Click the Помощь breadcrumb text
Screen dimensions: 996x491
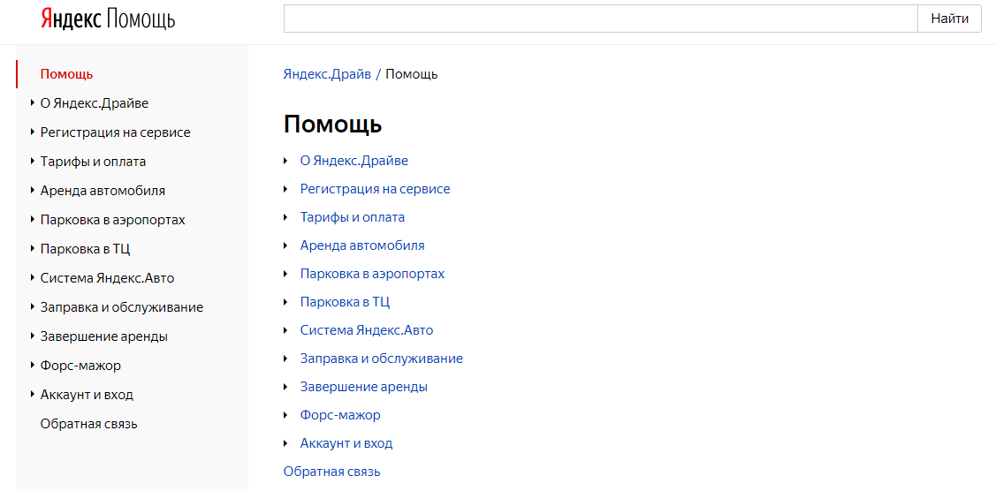[412, 74]
